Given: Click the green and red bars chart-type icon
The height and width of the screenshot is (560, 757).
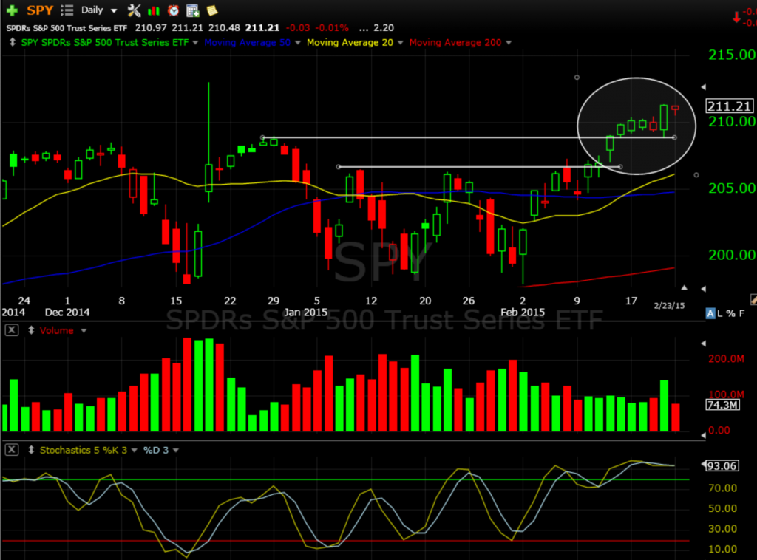Looking at the screenshot, I should click(x=154, y=10).
